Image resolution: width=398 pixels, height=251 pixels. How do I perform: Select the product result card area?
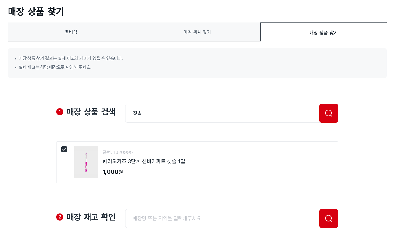pyautogui.click(x=197, y=162)
